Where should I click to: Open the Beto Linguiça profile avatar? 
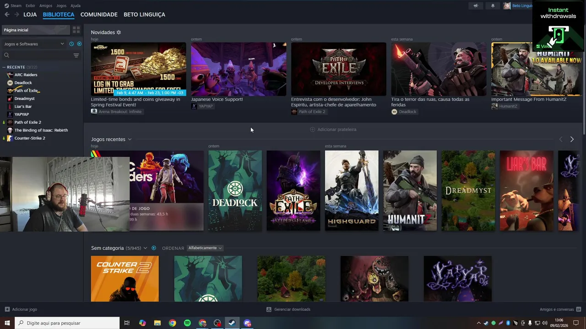[507, 5]
